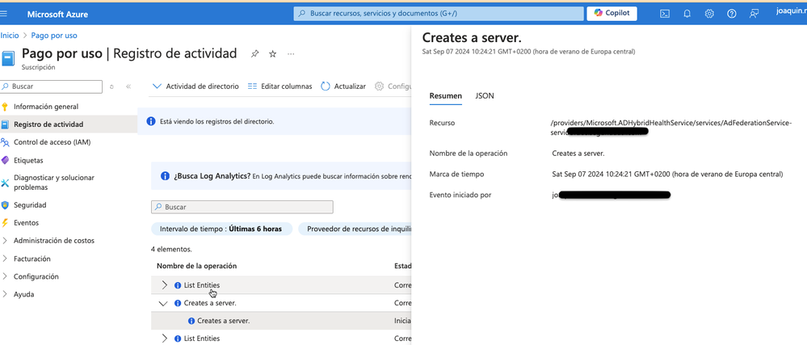Select the child Creates a server row
Screen dimensions: 807x345
[x=281, y=321]
